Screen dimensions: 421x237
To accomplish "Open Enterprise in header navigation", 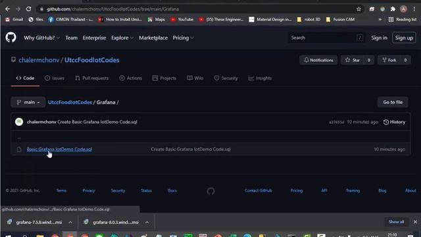I will (x=94, y=38).
